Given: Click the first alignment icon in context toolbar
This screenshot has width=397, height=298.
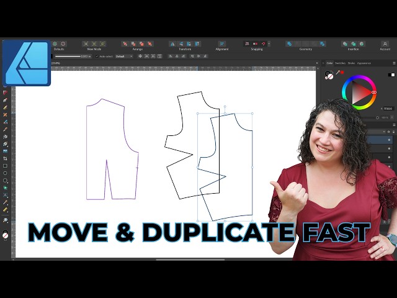Looking at the screenshot, I should click(171, 56).
